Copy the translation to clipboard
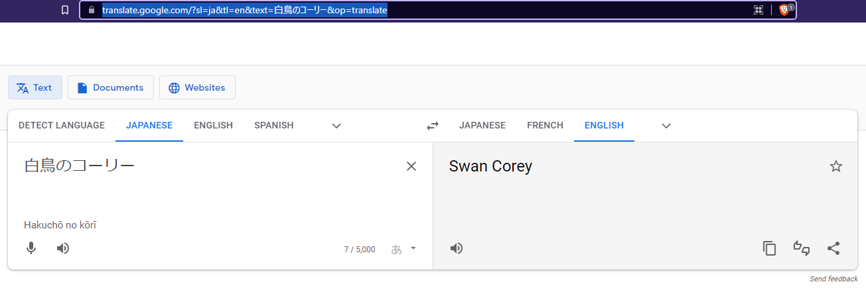 coord(769,248)
